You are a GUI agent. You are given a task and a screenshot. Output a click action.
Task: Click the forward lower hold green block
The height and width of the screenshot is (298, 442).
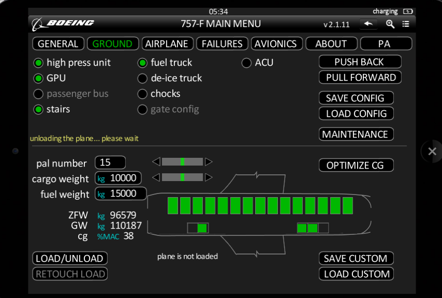point(202,228)
